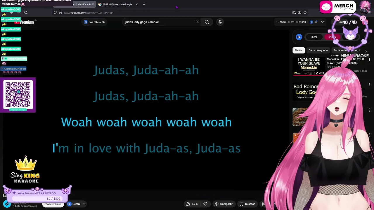
Task: Click the red >10x stat pill
Action: [x=332, y=37]
